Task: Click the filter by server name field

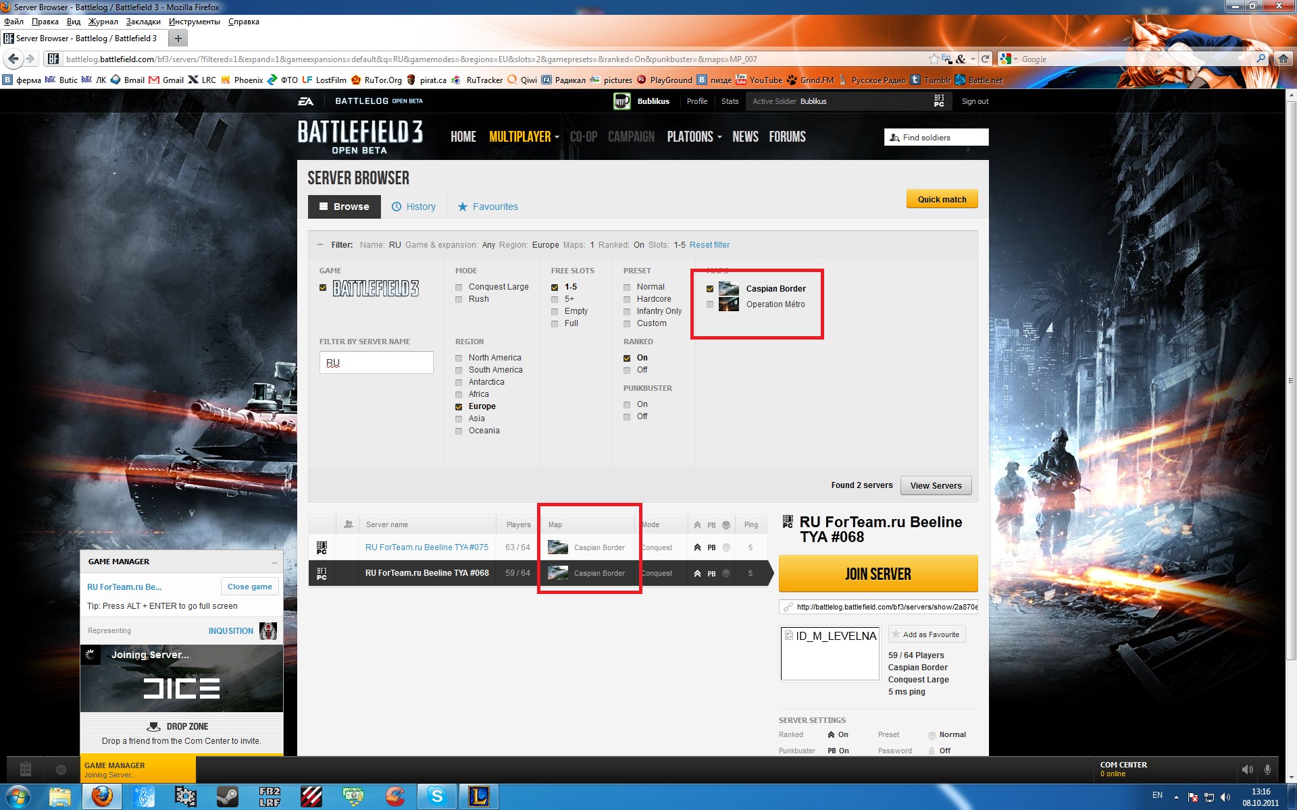Action: [376, 362]
